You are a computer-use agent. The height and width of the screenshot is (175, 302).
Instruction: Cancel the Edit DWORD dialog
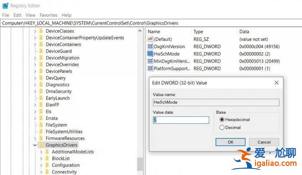pyautogui.click(x=264, y=142)
